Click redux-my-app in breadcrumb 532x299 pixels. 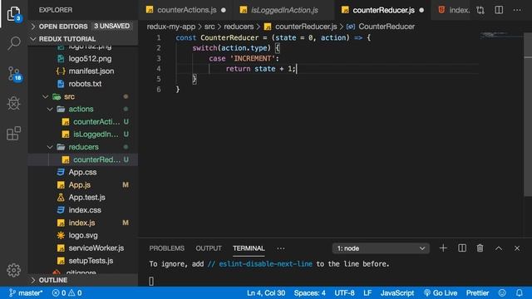[171, 27]
